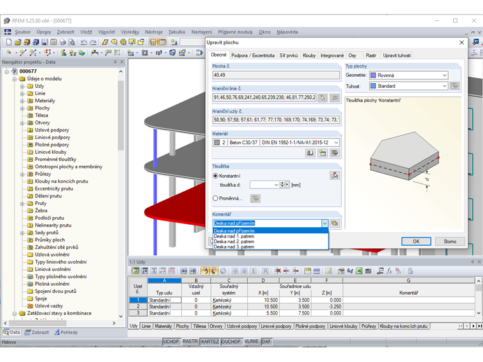Screen dimensions: 483x362
Task: Pick boundary lines graphically icon
Action: pos(322,98)
